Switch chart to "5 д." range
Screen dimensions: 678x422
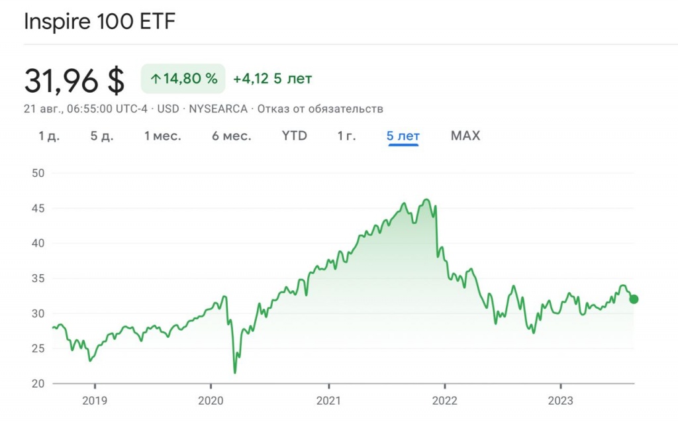(x=103, y=136)
